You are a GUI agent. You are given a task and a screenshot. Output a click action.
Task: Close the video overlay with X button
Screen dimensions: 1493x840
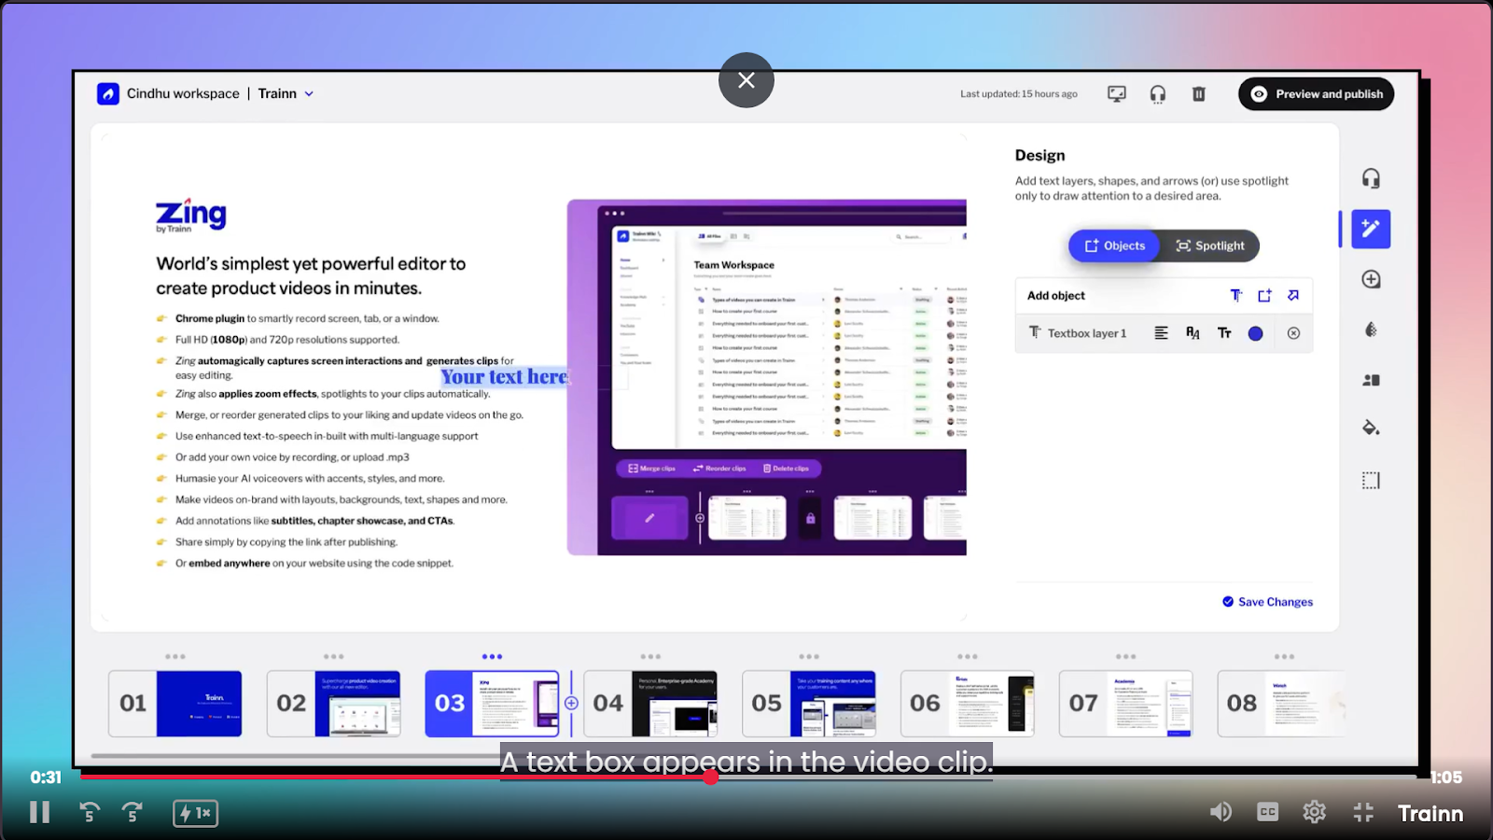(746, 80)
